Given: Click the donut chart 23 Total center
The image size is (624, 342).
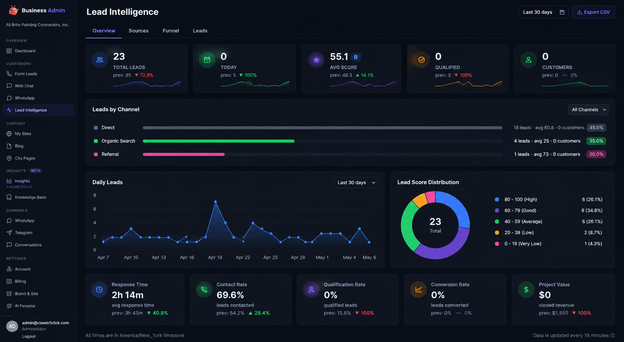Looking at the screenshot, I should pos(435,225).
